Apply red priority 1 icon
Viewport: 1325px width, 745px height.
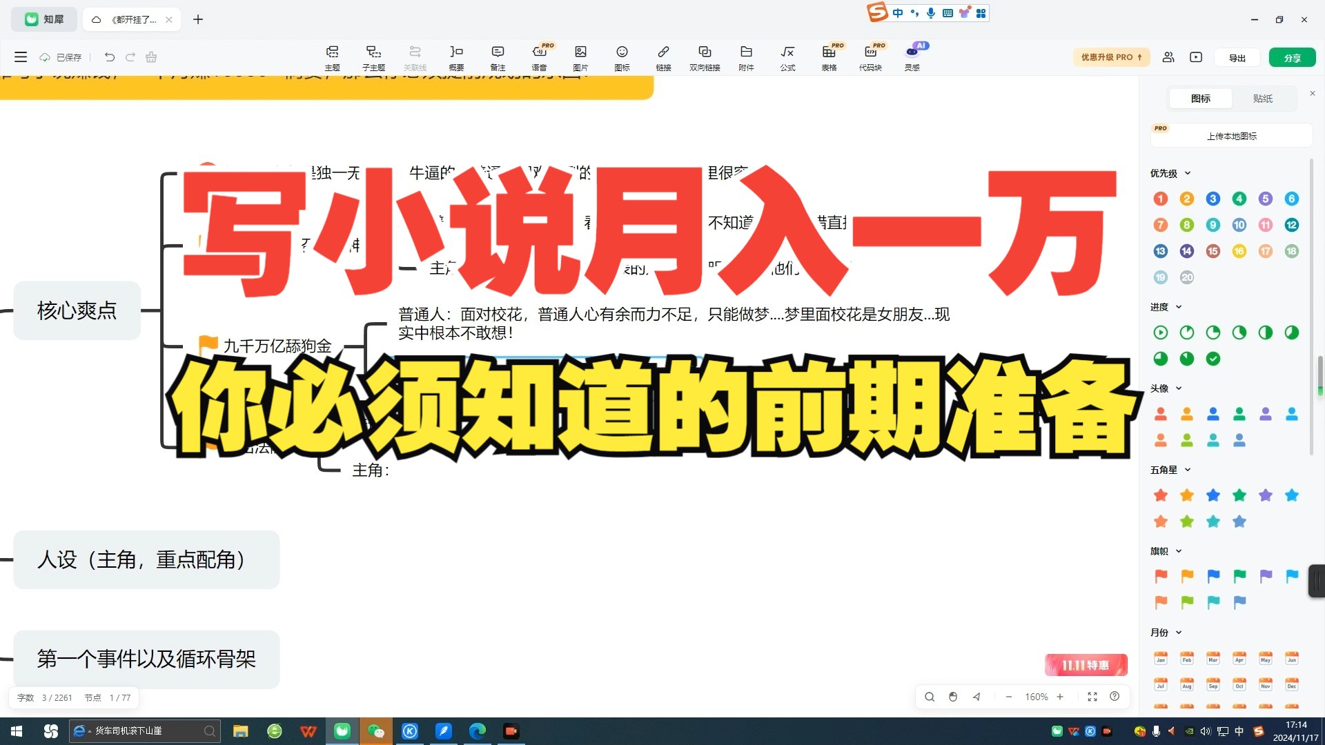coord(1161,199)
